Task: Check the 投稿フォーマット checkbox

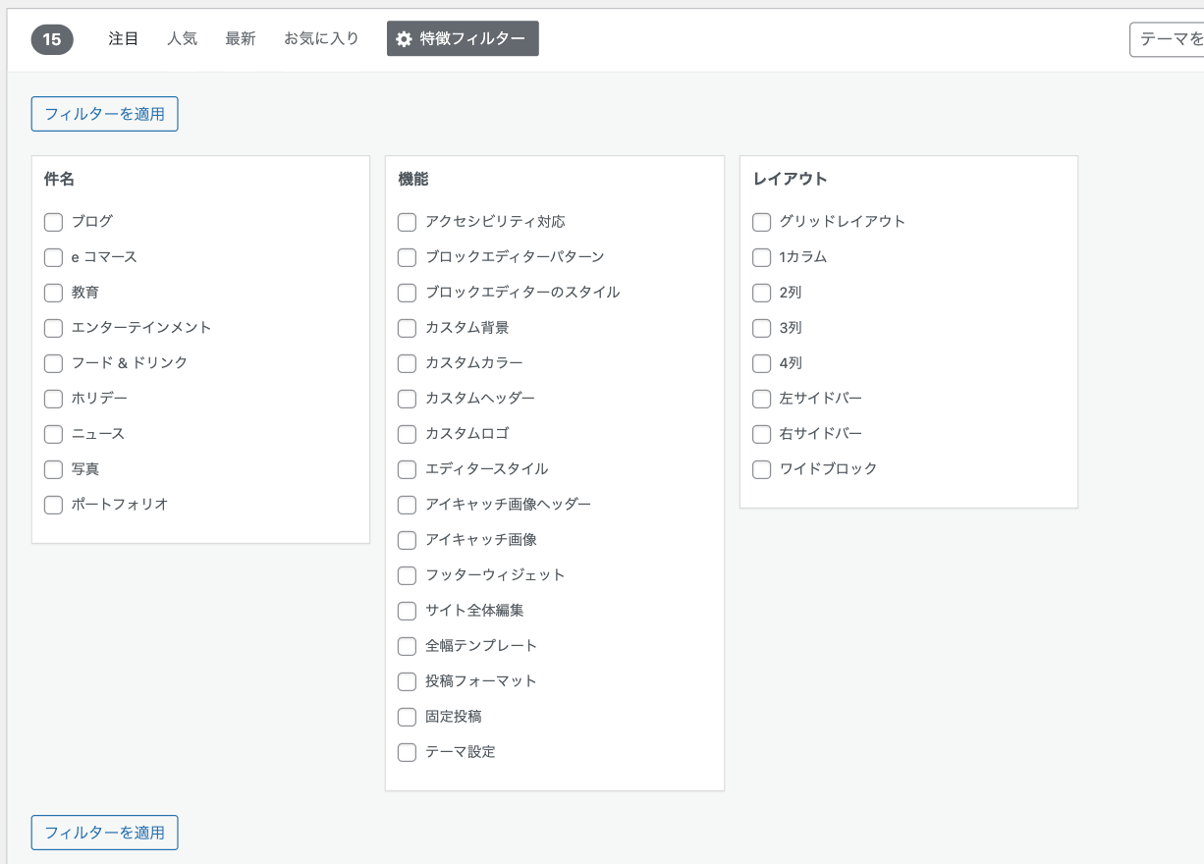Action: pyautogui.click(x=407, y=681)
